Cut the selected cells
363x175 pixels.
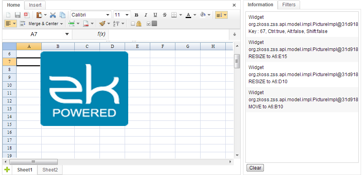pyautogui.click(x=53, y=15)
